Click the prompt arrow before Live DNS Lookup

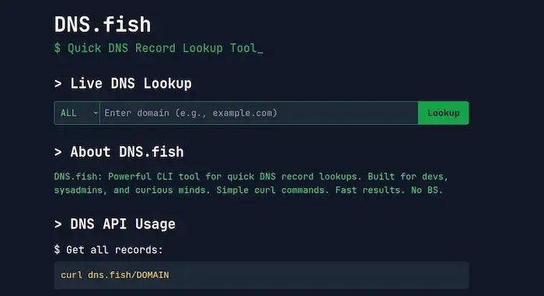click(58, 84)
